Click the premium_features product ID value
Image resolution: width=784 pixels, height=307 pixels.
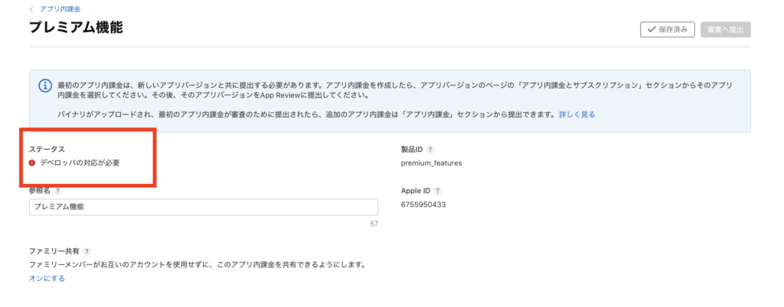click(x=431, y=163)
